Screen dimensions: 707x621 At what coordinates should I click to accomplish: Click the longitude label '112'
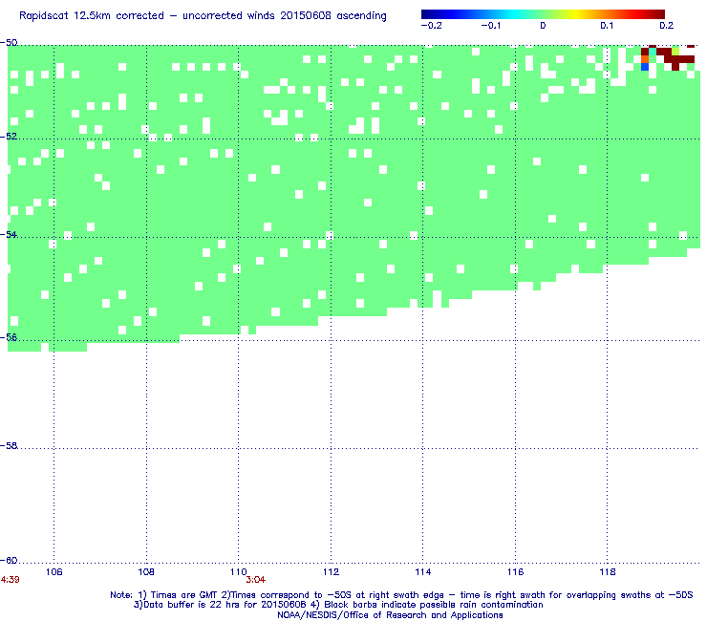tap(331, 572)
